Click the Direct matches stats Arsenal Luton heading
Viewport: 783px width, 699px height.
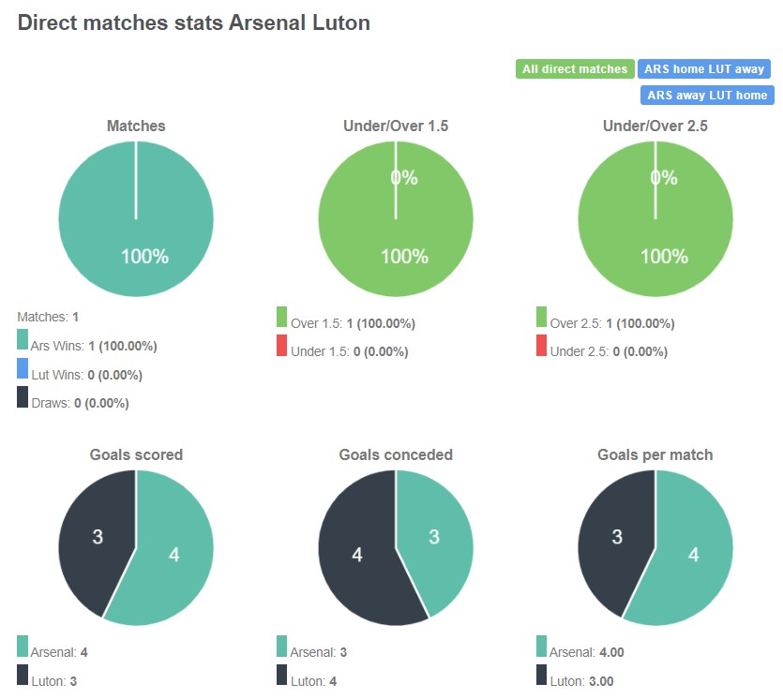point(193,22)
